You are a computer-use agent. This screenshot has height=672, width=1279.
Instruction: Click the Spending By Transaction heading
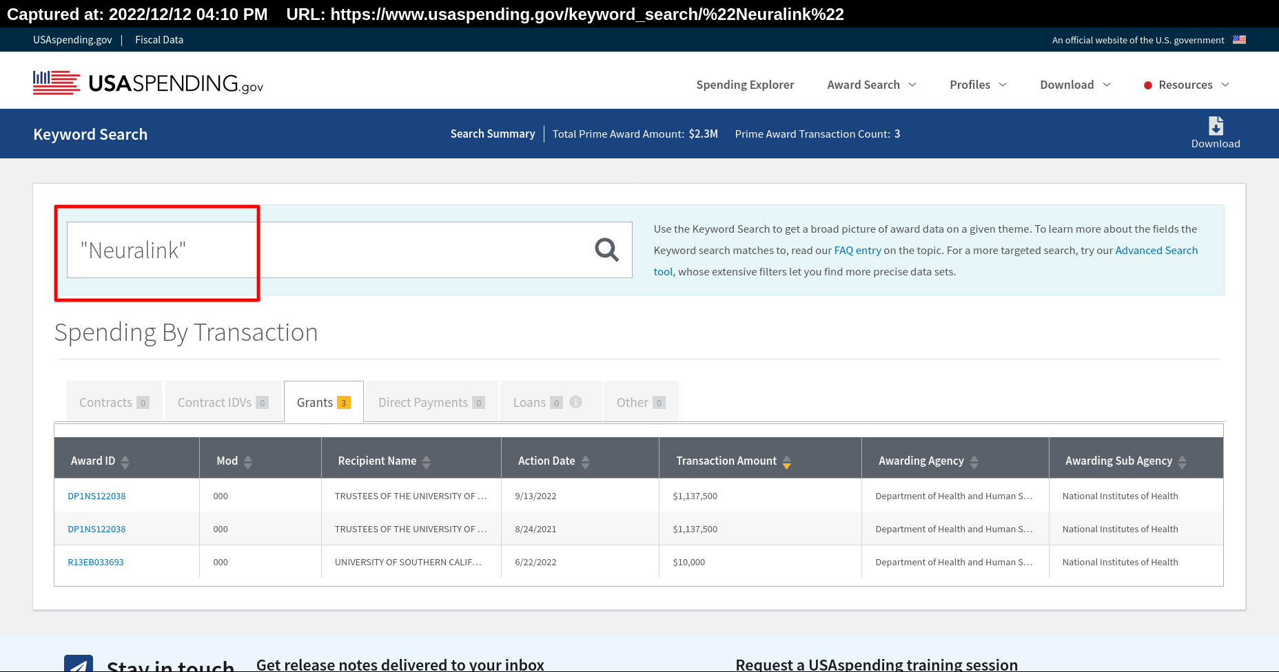click(x=186, y=333)
